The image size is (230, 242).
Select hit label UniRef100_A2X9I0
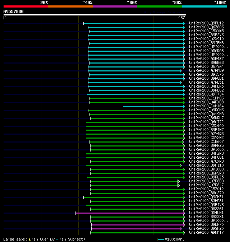pos(206,39)
